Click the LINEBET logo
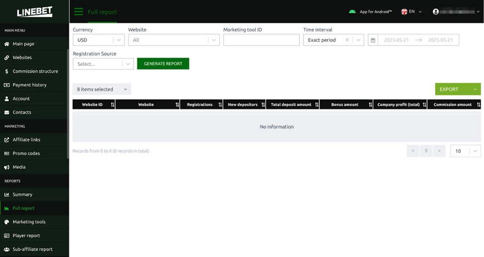 (x=34, y=12)
